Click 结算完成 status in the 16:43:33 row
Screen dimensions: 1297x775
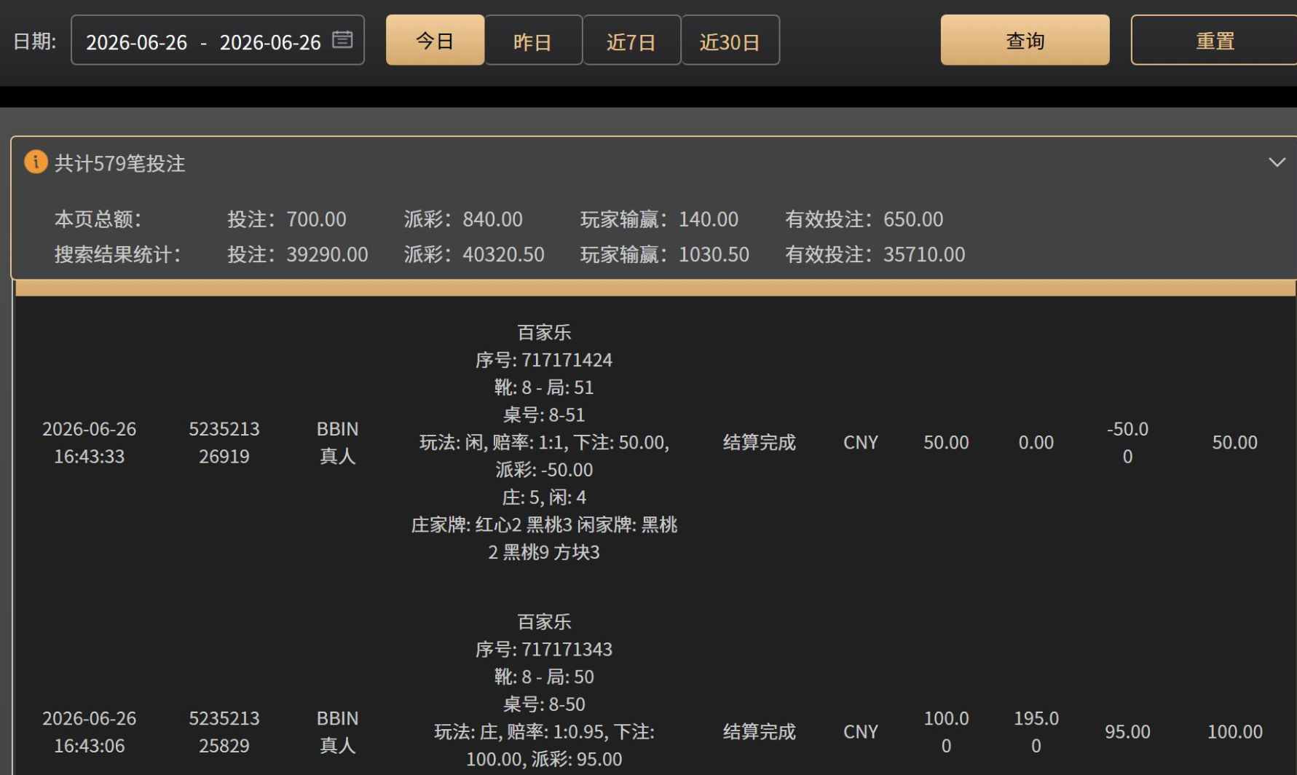click(760, 442)
